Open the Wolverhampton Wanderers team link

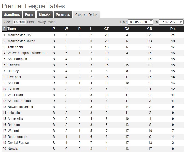click(27, 53)
